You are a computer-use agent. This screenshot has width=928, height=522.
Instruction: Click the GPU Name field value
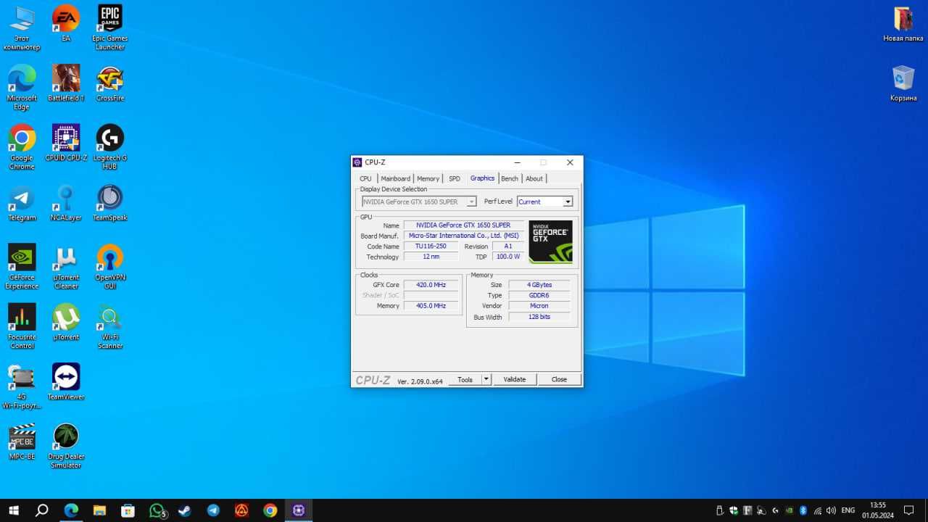click(x=463, y=225)
